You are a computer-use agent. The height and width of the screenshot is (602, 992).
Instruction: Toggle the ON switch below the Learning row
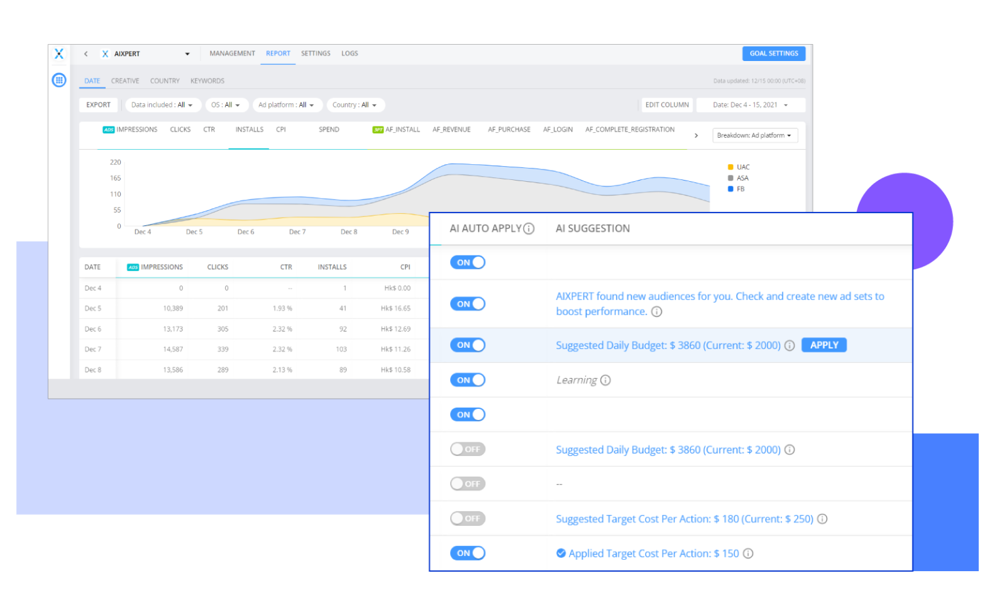click(468, 415)
